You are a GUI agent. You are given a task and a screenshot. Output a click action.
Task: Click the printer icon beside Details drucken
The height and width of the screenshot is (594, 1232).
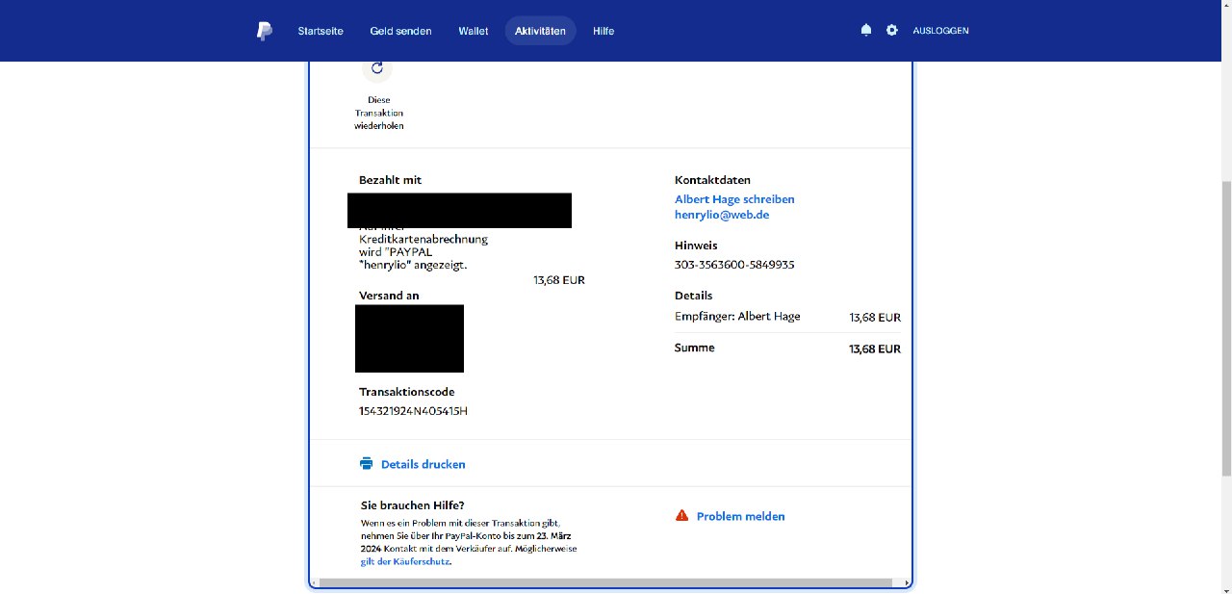(366, 464)
